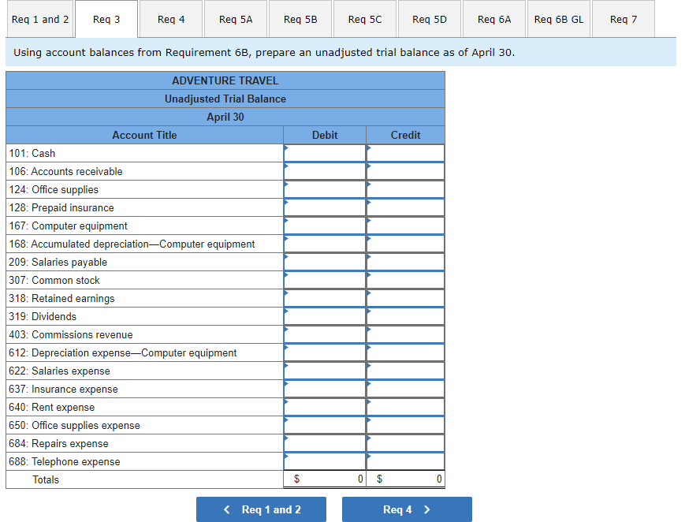This screenshot has width=700, height=522.
Task: Select Accounts receivable debit cell
Action: click(325, 171)
